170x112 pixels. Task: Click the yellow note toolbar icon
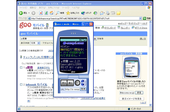tap(118, 13)
